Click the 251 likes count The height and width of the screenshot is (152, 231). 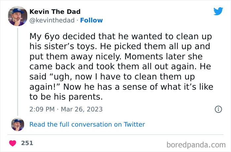coord(27,143)
